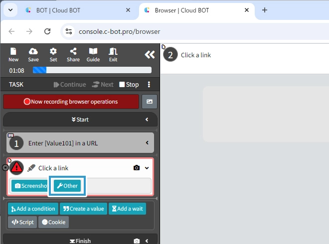Switch to the BOT | Cloud BOT tab

coord(75,10)
